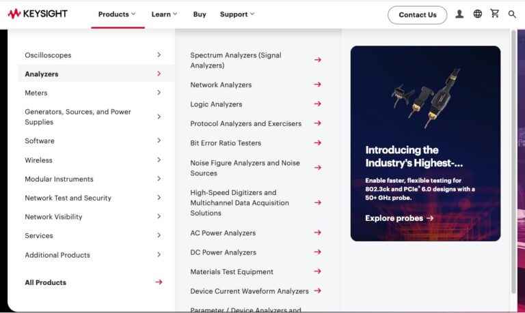Follow the Explore probes link
525x313 pixels.
point(399,218)
